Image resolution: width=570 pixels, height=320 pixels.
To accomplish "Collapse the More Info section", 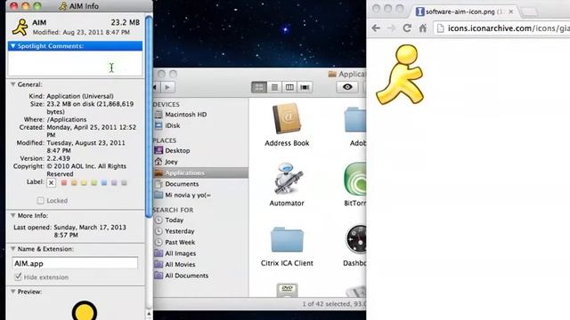I will (13, 215).
